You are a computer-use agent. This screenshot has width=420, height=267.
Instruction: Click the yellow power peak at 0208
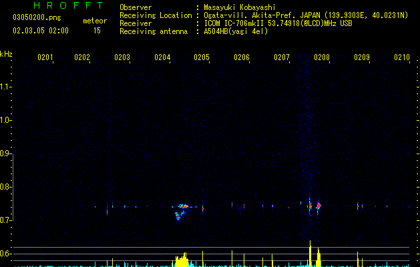tap(319, 258)
